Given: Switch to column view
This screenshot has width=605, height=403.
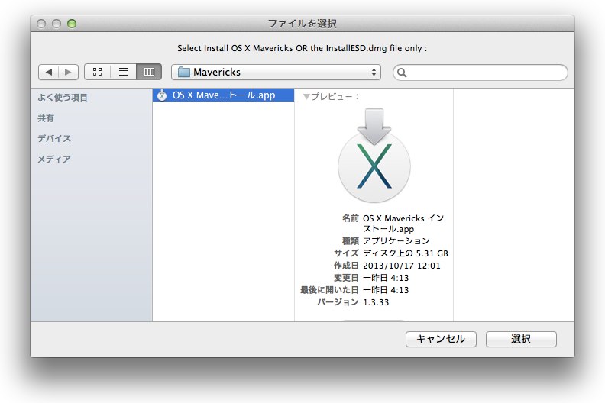Looking at the screenshot, I should pyautogui.click(x=149, y=72).
